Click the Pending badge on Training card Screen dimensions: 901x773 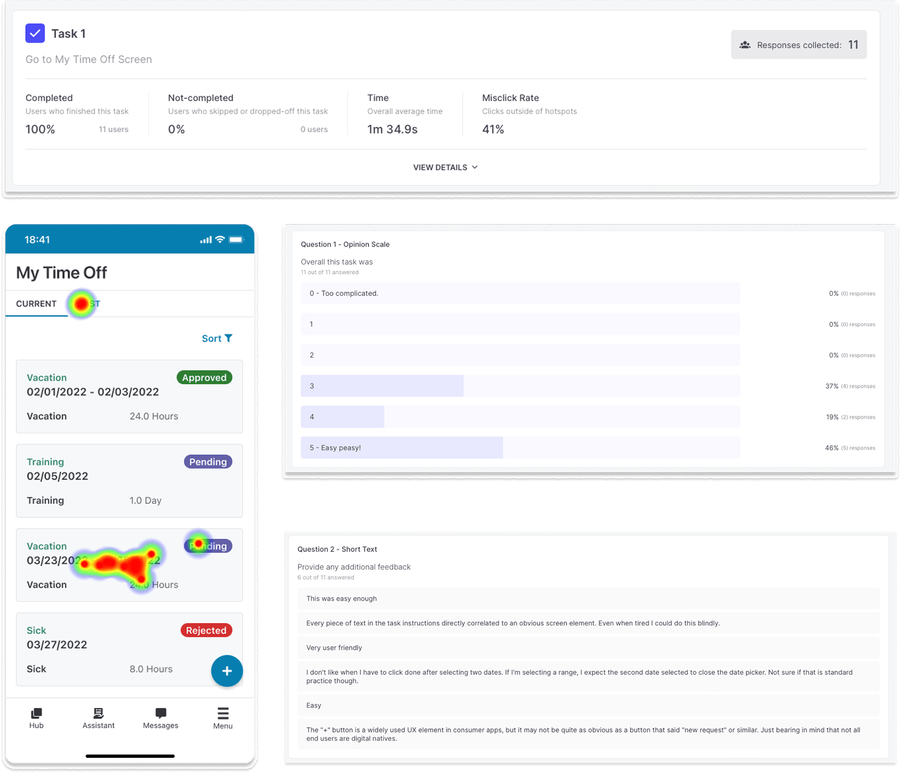coord(208,462)
